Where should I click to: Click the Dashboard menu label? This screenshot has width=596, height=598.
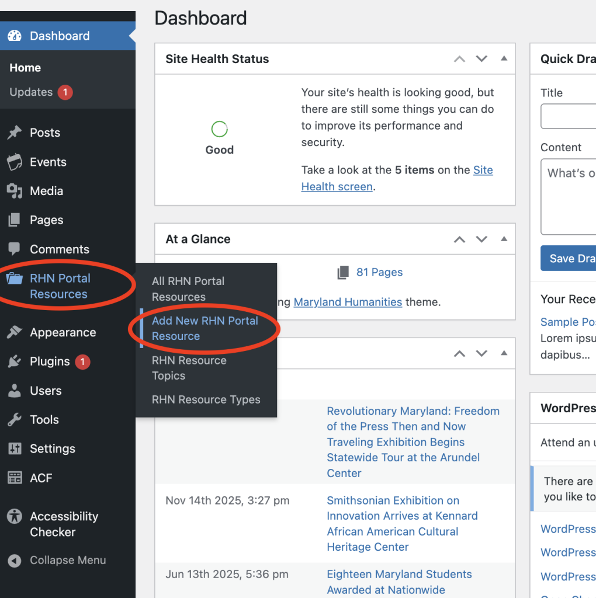coord(60,36)
